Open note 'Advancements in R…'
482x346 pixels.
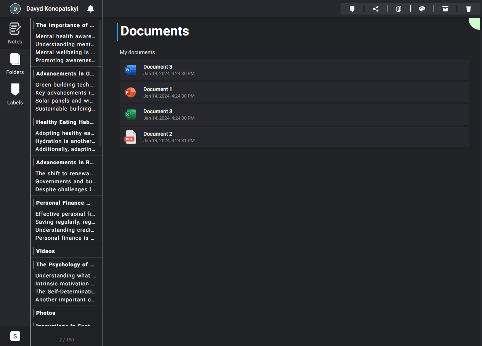click(x=65, y=162)
